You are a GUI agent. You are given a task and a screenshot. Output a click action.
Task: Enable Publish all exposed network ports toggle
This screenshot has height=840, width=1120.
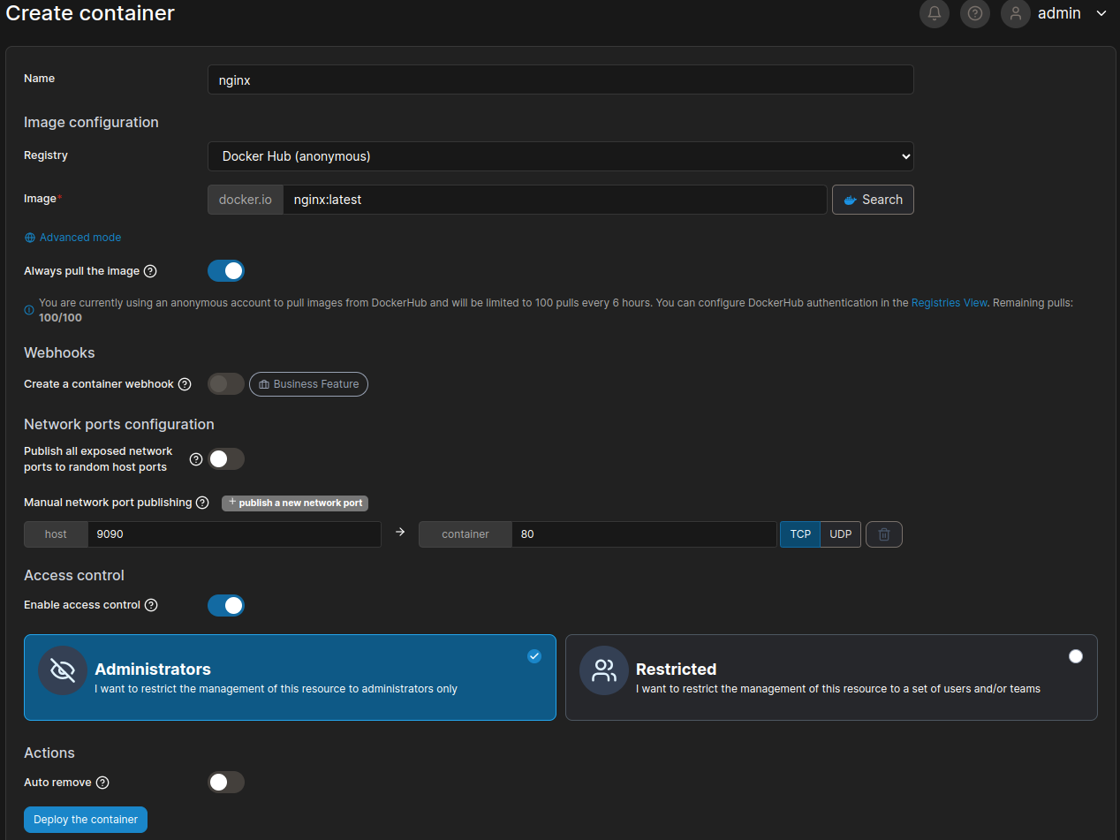click(226, 459)
